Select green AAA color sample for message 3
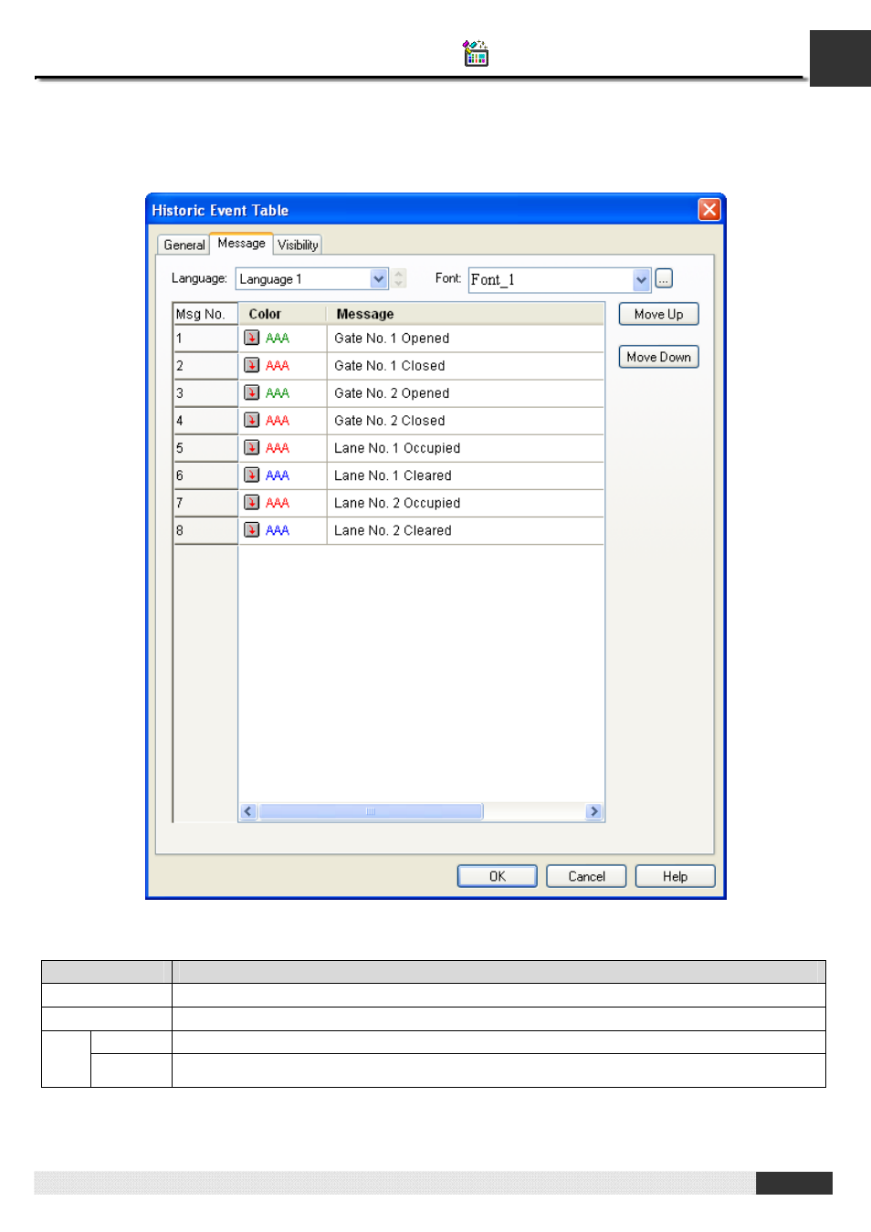871x1232 pixels. coord(278,393)
